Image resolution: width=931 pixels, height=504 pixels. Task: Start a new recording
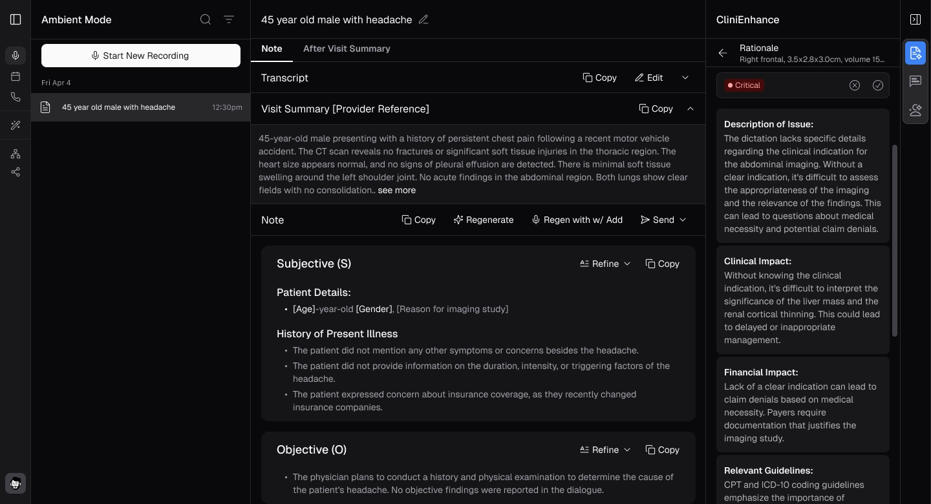(x=141, y=56)
